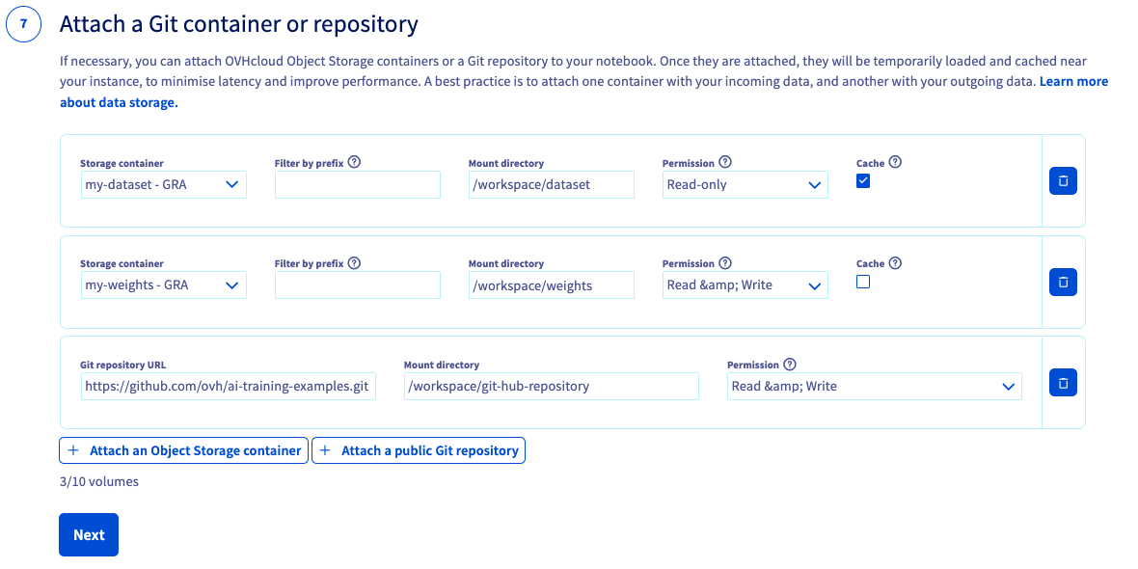Show help for my-dataset Permission field
Image resolution: width=1138 pixels, height=569 pixels.
coord(725,162)
